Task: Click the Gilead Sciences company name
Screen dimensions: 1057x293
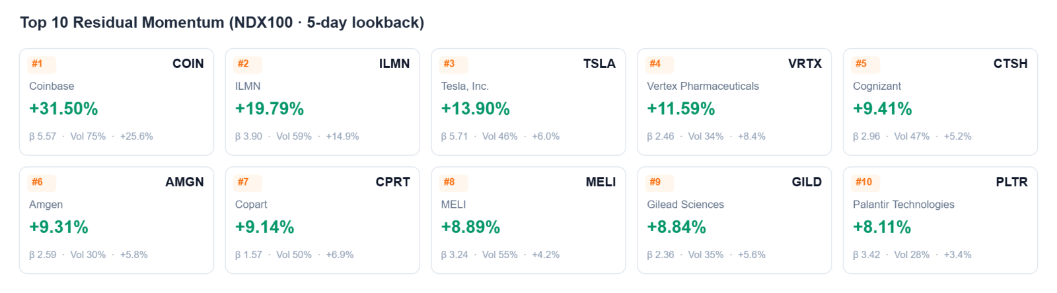Action: [x=685, y=205]
